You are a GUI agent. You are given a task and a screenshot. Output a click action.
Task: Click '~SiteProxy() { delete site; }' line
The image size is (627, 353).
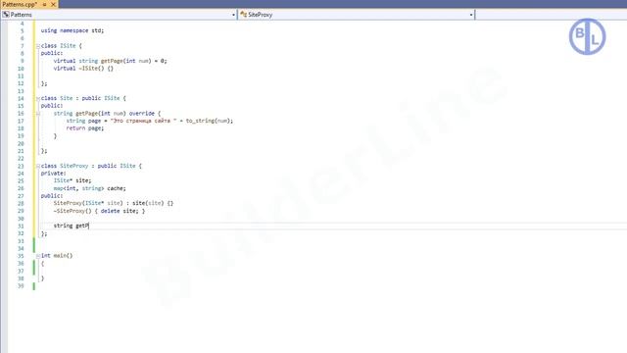(x=99, y=211)
